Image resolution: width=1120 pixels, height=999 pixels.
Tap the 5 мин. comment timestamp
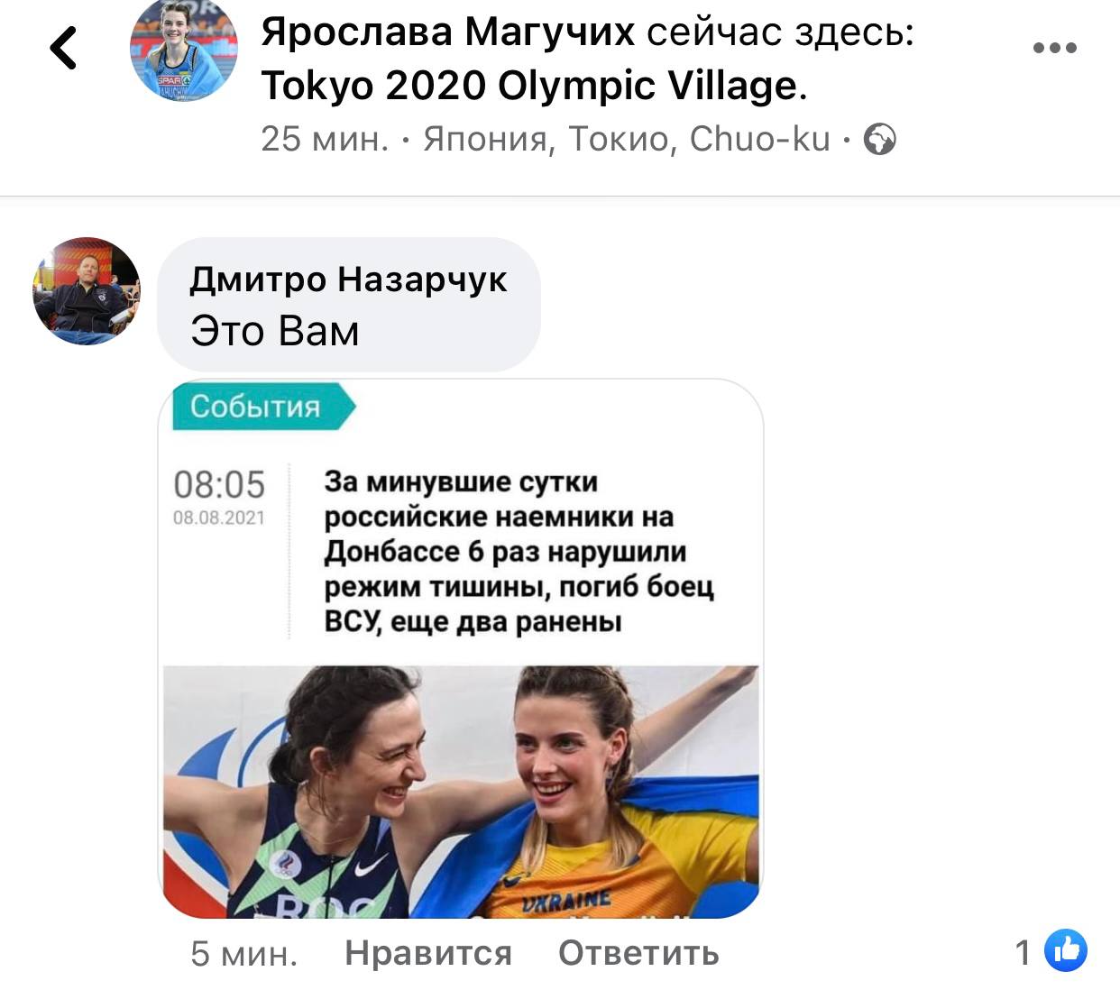tap(243, 953)
